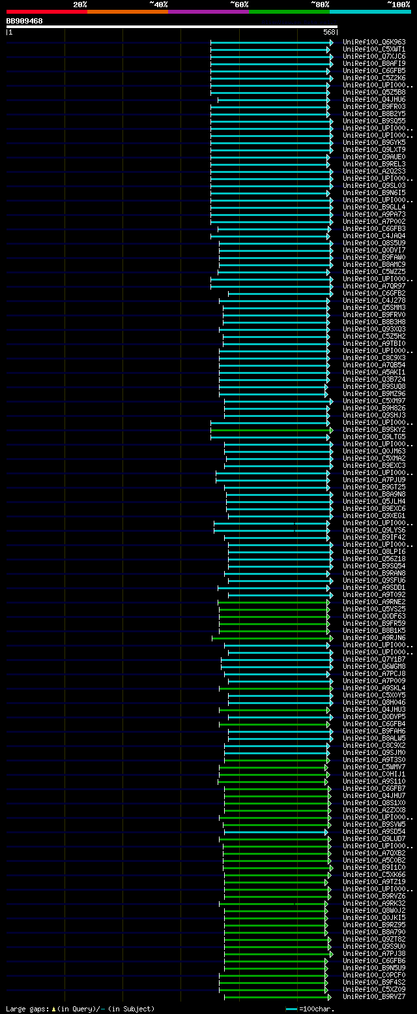
Task: Pick the UniRef100_B9RAN8 row label
Action: click(x=374, y=574)
